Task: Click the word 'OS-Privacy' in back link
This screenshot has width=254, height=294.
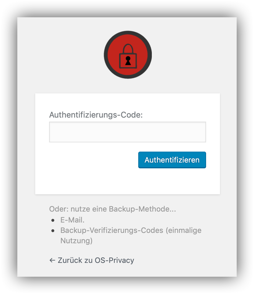Action: (114, 260)
